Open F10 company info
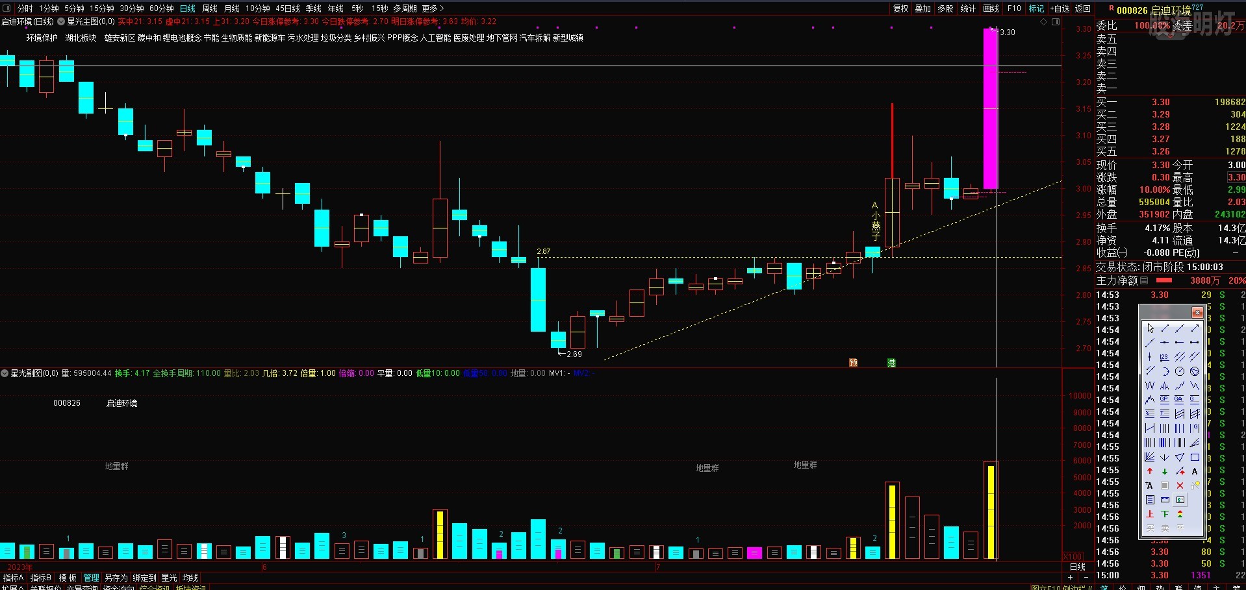Viewport: 1246px width, 590px height. point(1014,8)
